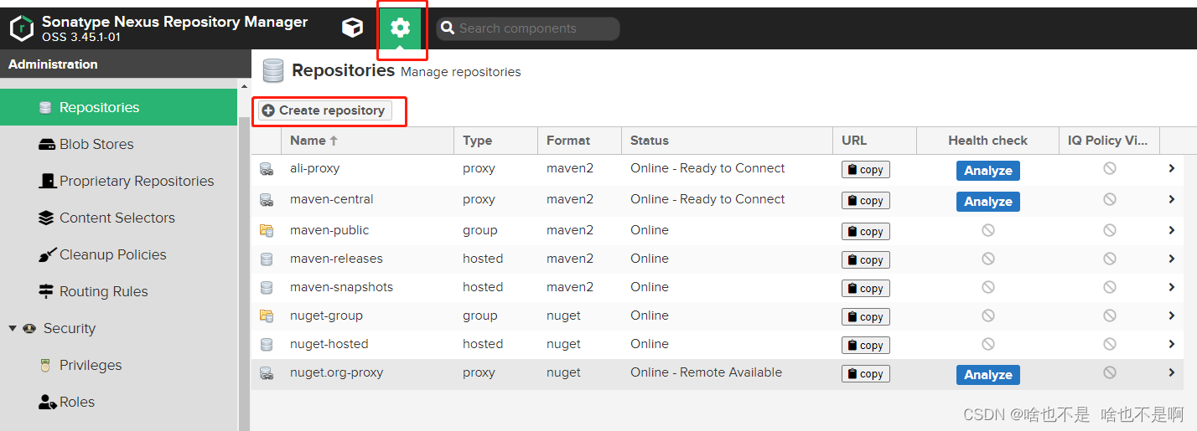Analyze health of nuget.org-proxy
Image resolution: width=1197 pixels, height=431 pixels.
coord(987,375)
